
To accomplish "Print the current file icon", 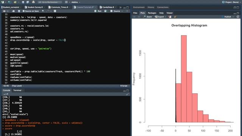I will pos(33,2).
